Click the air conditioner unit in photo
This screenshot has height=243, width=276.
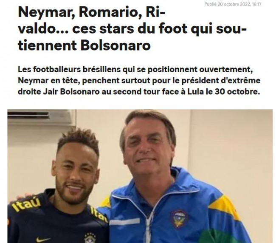coord(42,117)
